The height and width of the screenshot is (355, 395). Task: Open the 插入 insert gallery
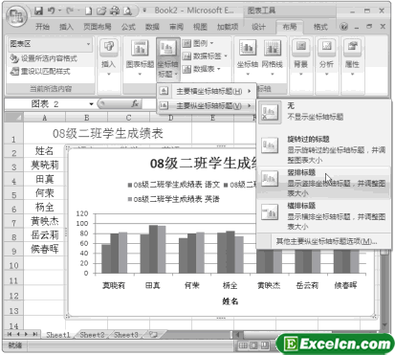tap(108, 58)
